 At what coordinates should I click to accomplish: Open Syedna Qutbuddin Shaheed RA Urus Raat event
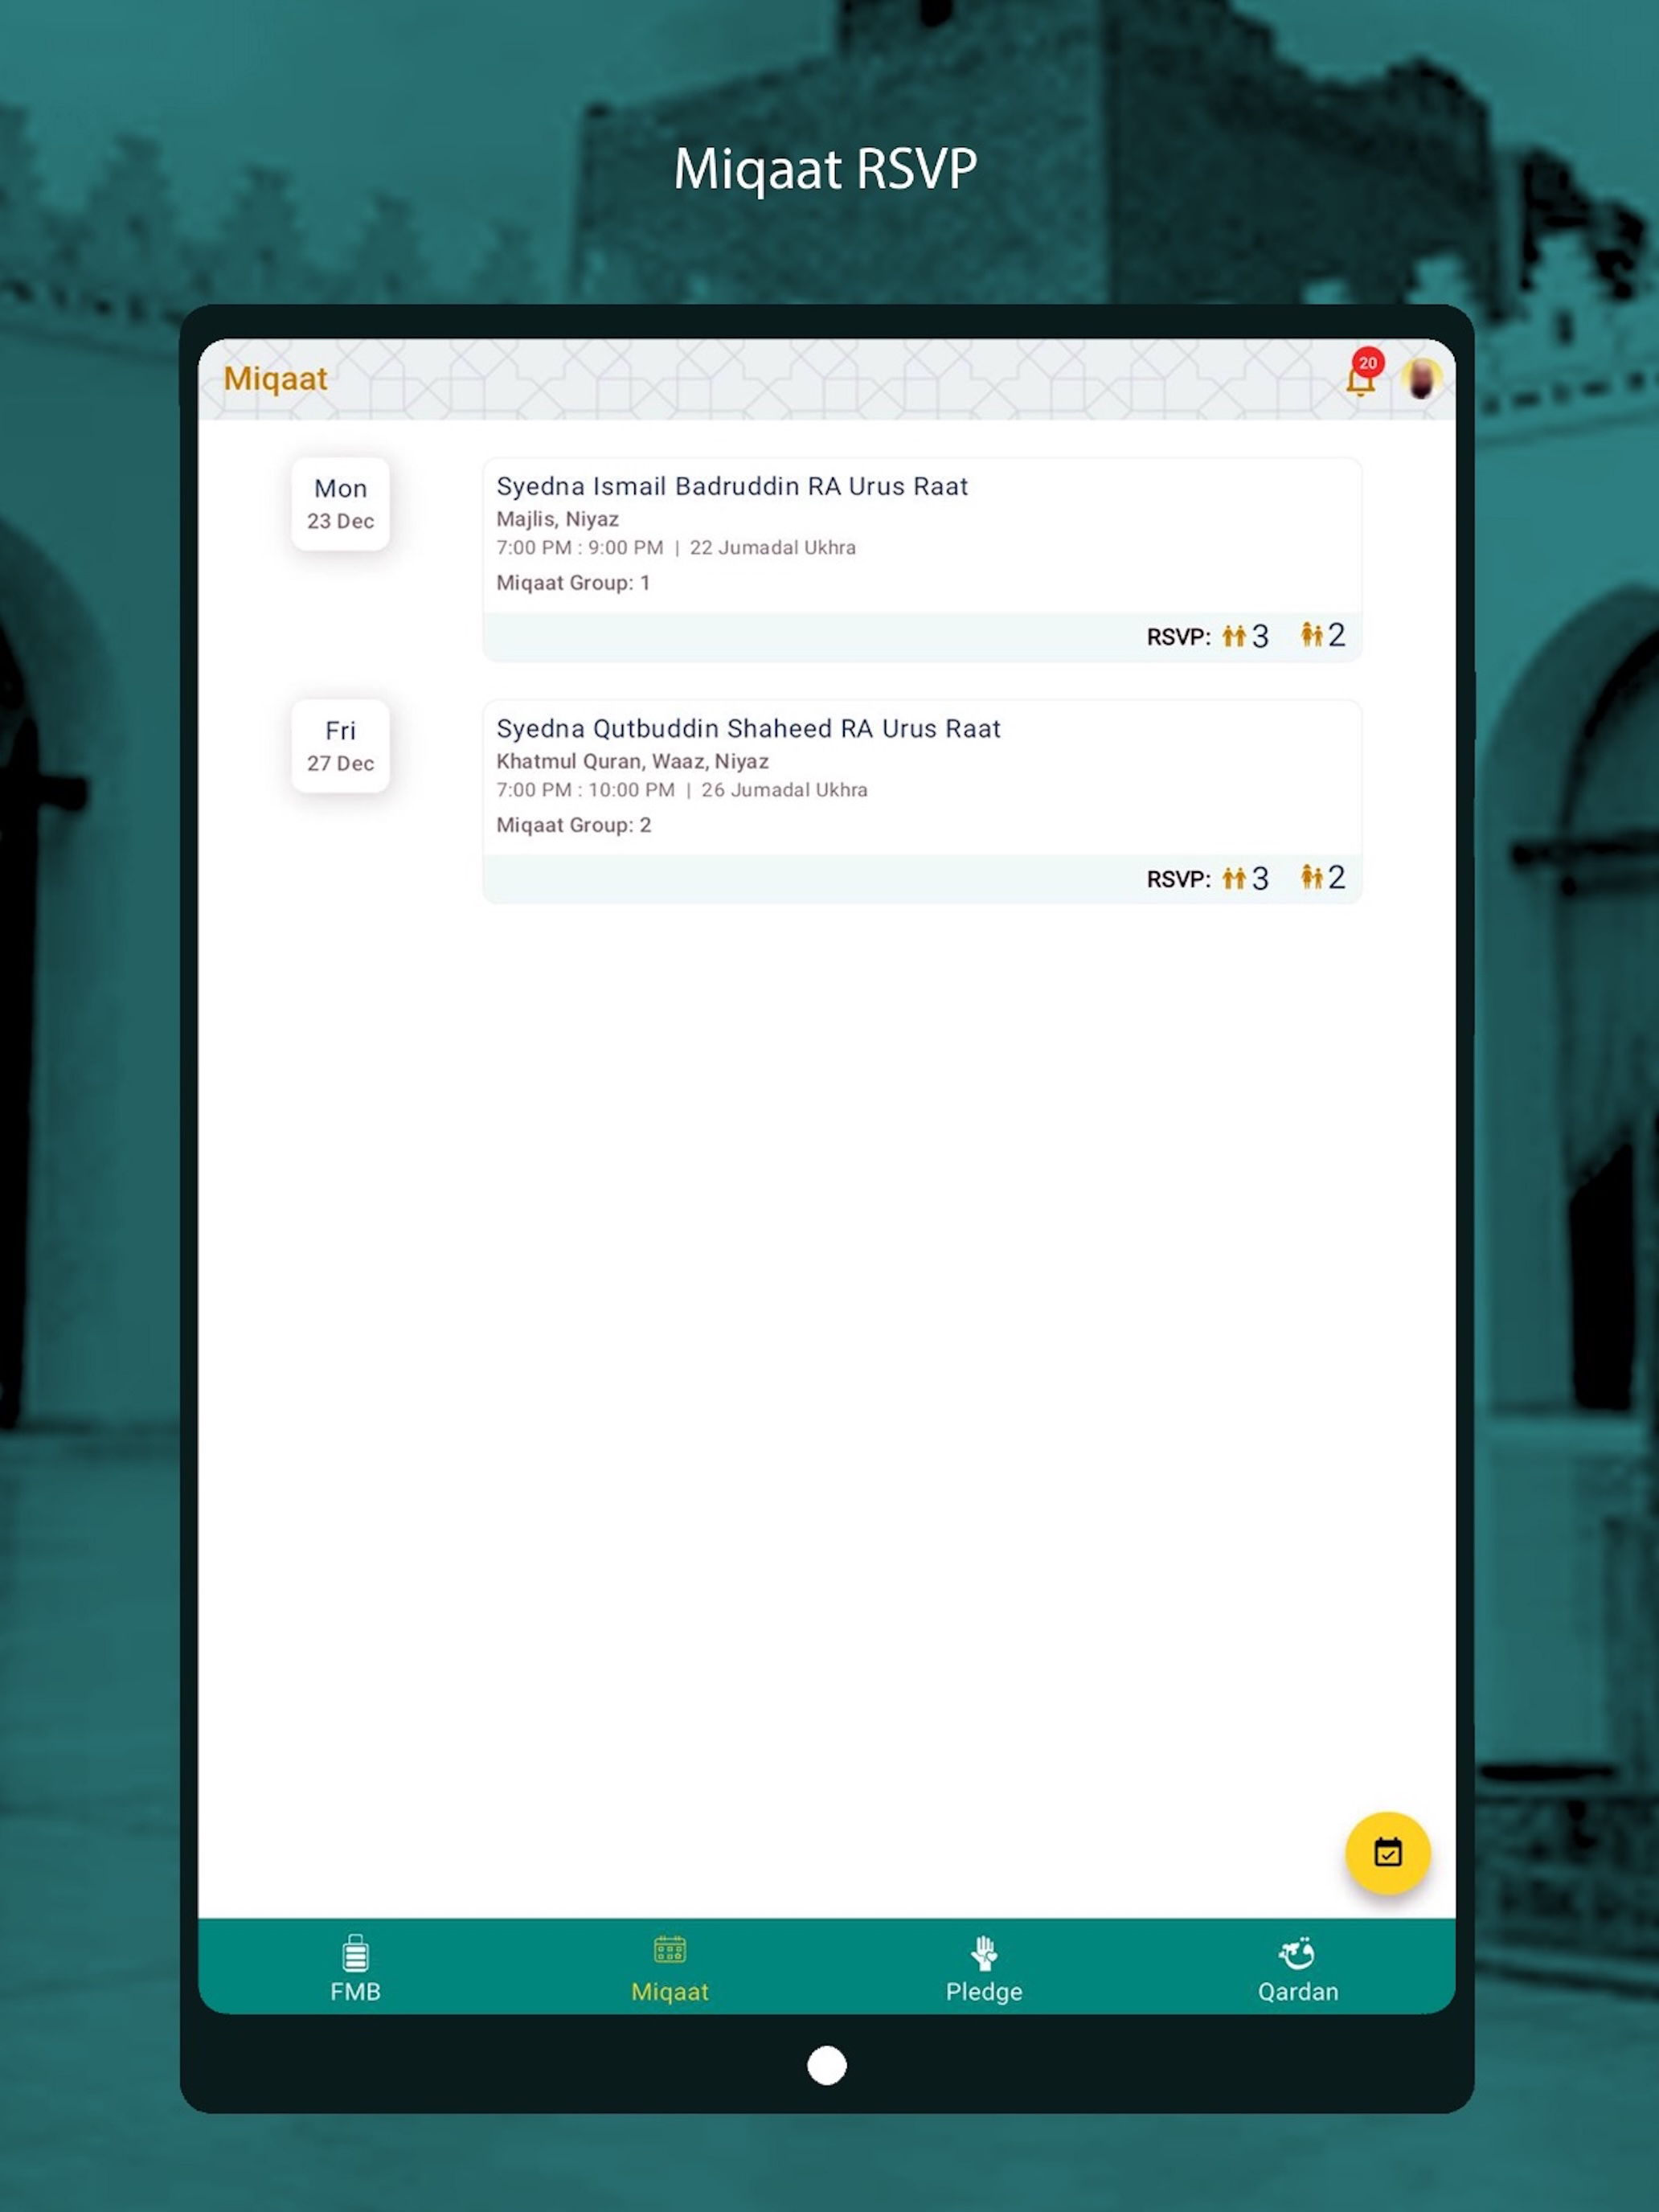pyautogui.click(x=922, y=802)
